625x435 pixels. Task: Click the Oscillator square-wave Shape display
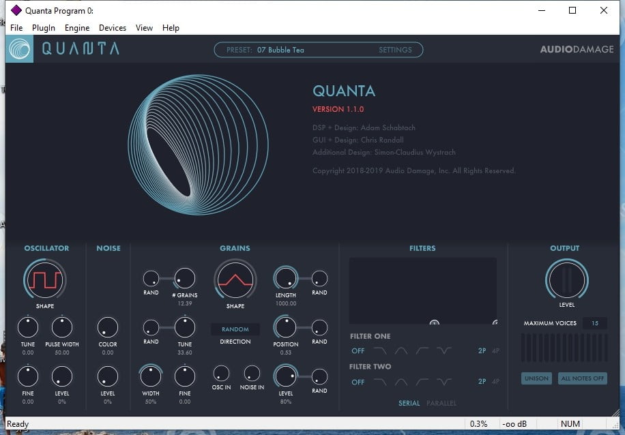(x=45, y=280)
